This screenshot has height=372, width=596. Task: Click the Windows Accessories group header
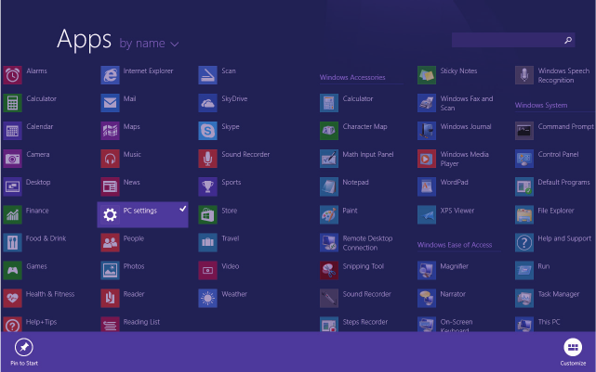[x=352, y=77]
